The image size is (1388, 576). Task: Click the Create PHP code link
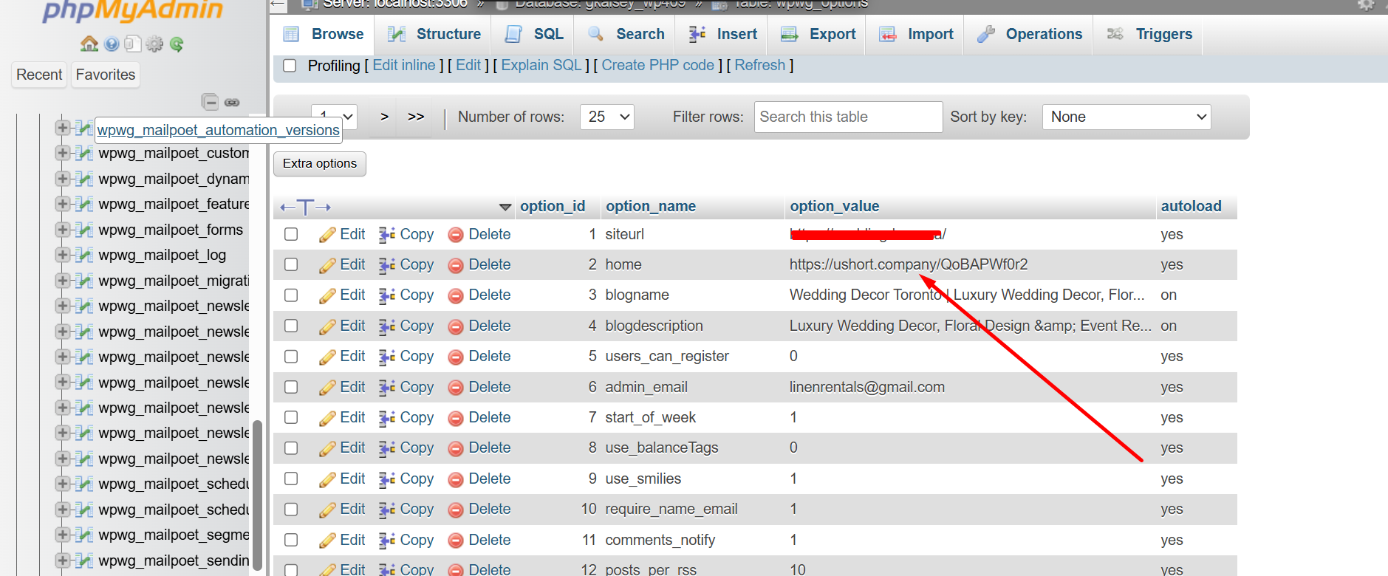click(x=657, y=66)
